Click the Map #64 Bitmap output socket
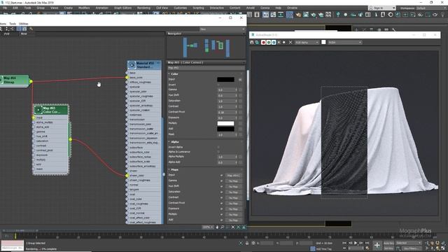Viewport: 448px width, 252px height. pos(31,81)
